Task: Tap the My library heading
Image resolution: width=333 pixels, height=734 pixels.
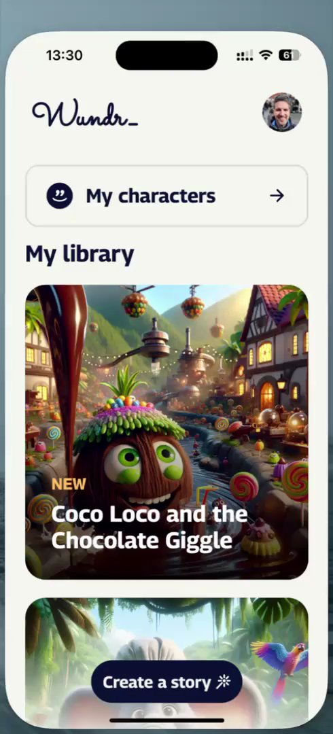Action: click(80, 255)
